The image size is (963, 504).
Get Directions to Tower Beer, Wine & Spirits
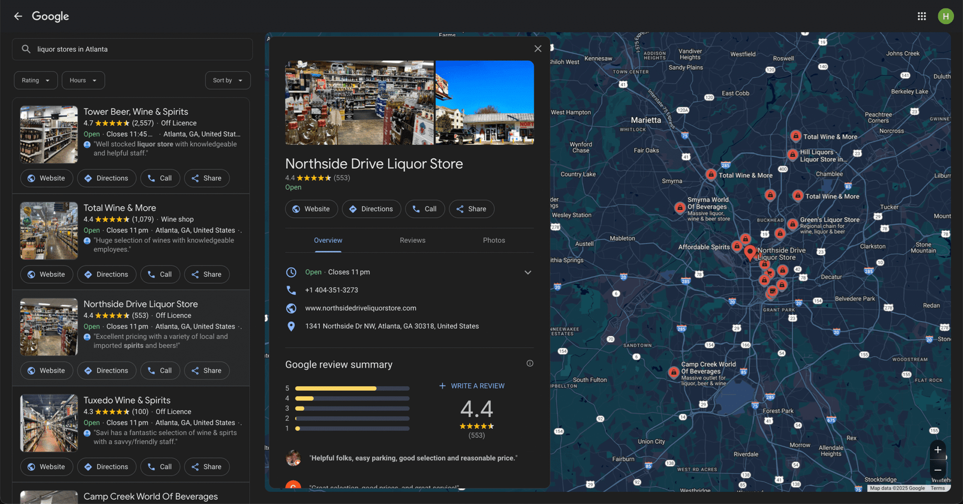tap(107, 178)
